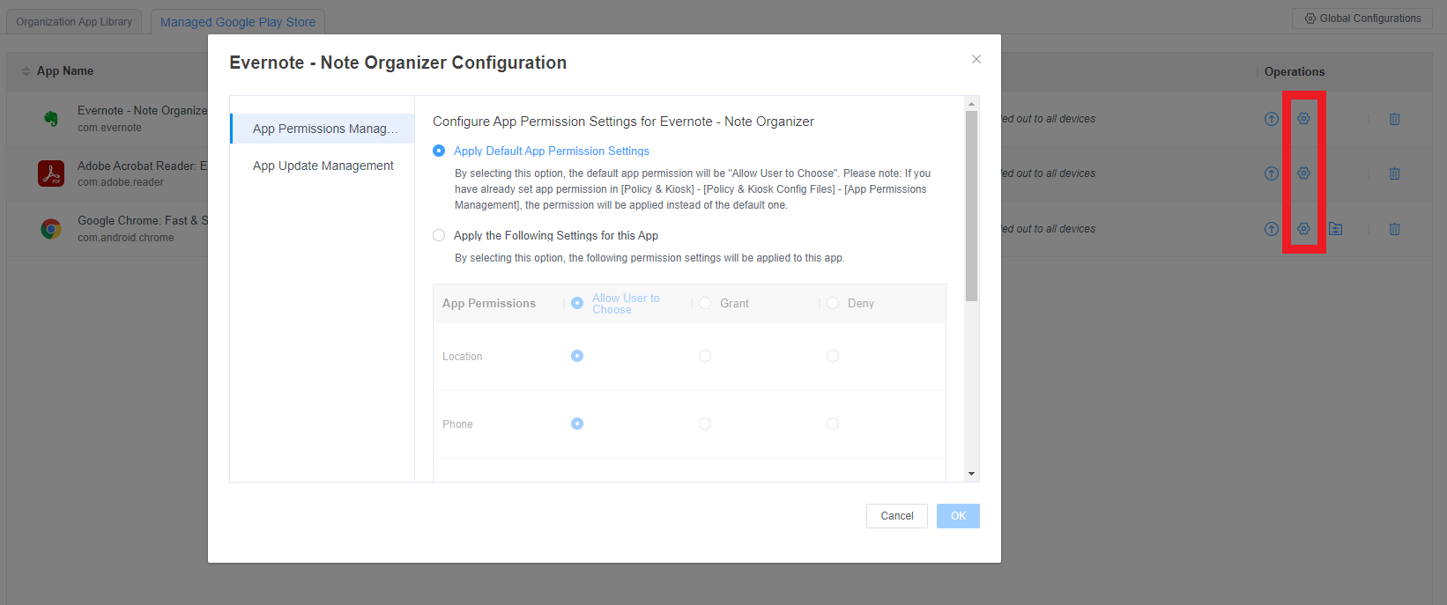
Task: Click the scrollbar down arrow in the dialog
Action: tap(971, 474)
